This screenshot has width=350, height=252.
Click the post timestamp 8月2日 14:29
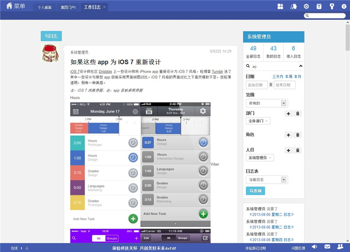(x=220, y=51)
